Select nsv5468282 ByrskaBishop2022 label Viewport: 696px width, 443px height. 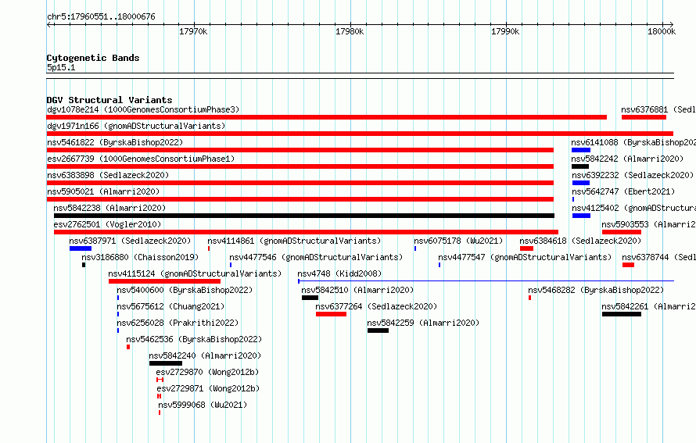tap(596, 290)
